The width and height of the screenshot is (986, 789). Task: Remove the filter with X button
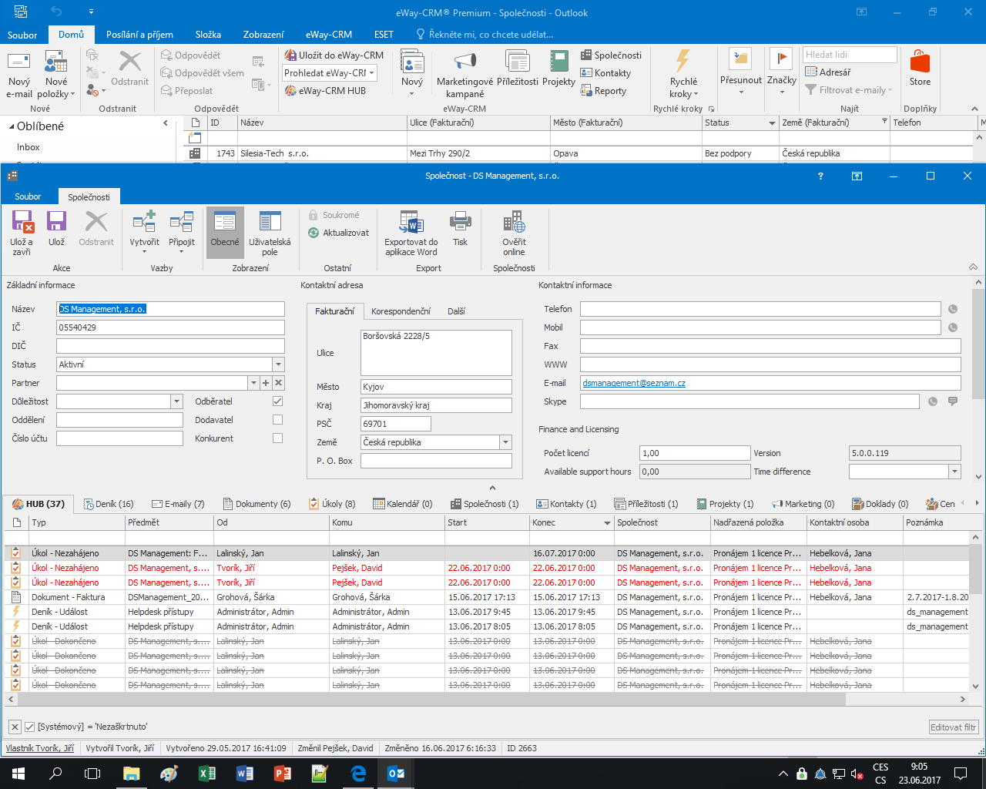point(15,727)
